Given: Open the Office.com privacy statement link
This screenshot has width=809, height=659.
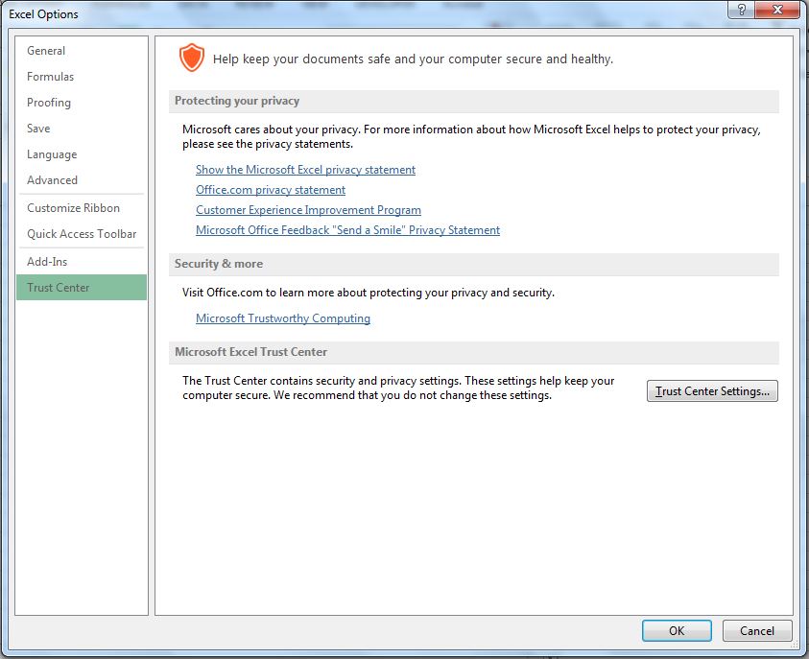Looking at the screenshot, I should [x=271, y=190].
